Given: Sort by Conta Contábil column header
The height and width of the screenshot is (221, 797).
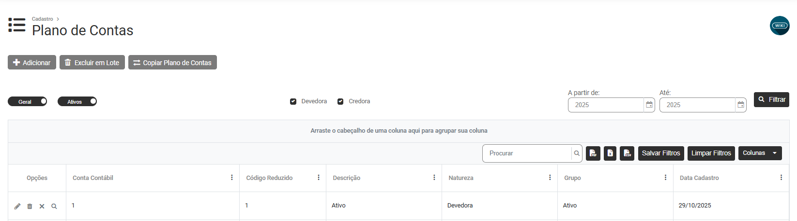Looking at the screenshot, I should point(93,178).
